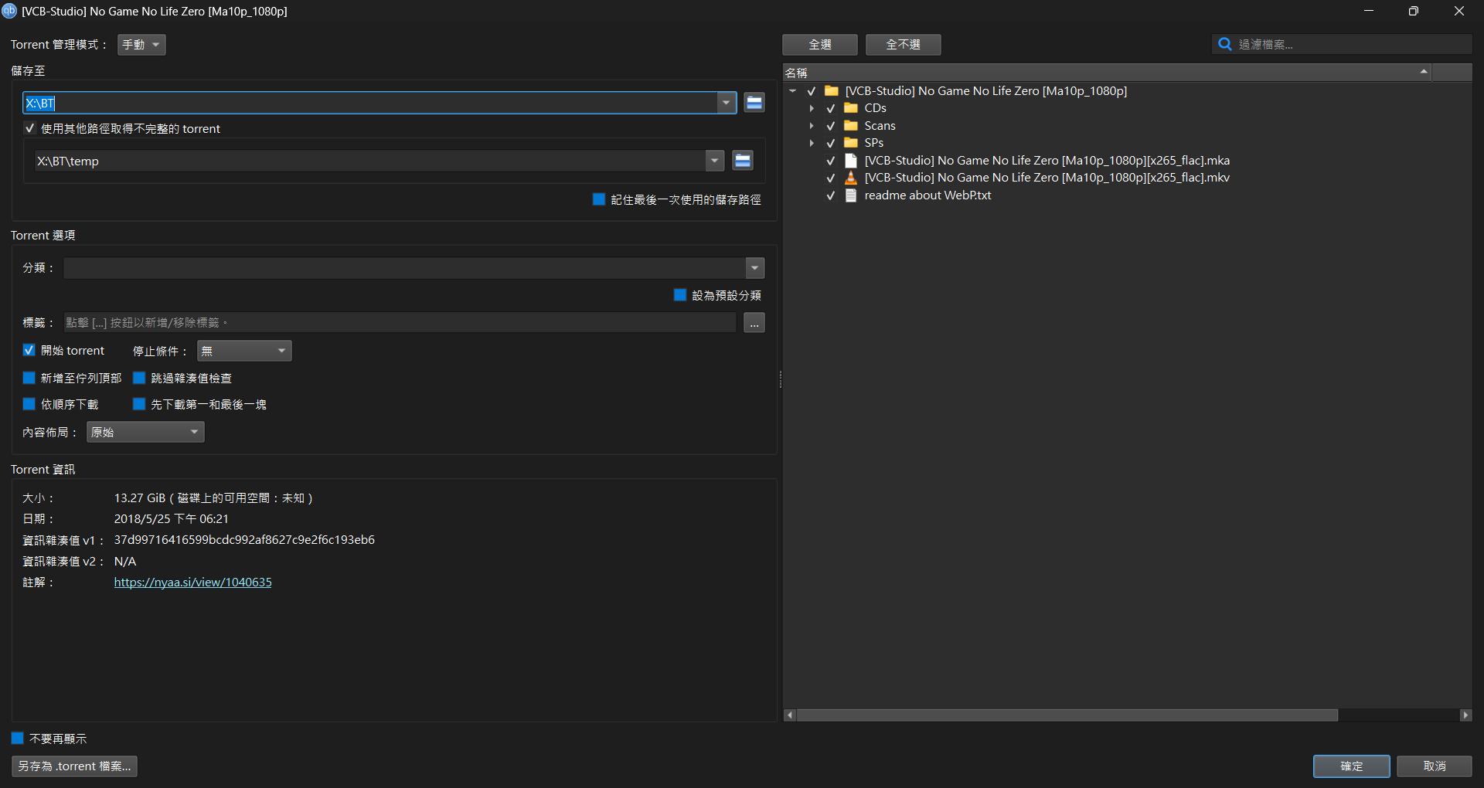Enable 新增至佇列頂部 checkbox
Screen dimensions: 1484x788
pos(29,378)
